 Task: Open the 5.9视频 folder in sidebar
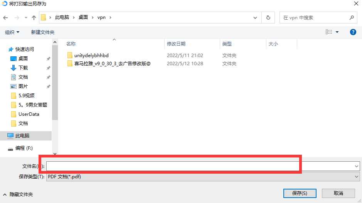pos(26,95)
